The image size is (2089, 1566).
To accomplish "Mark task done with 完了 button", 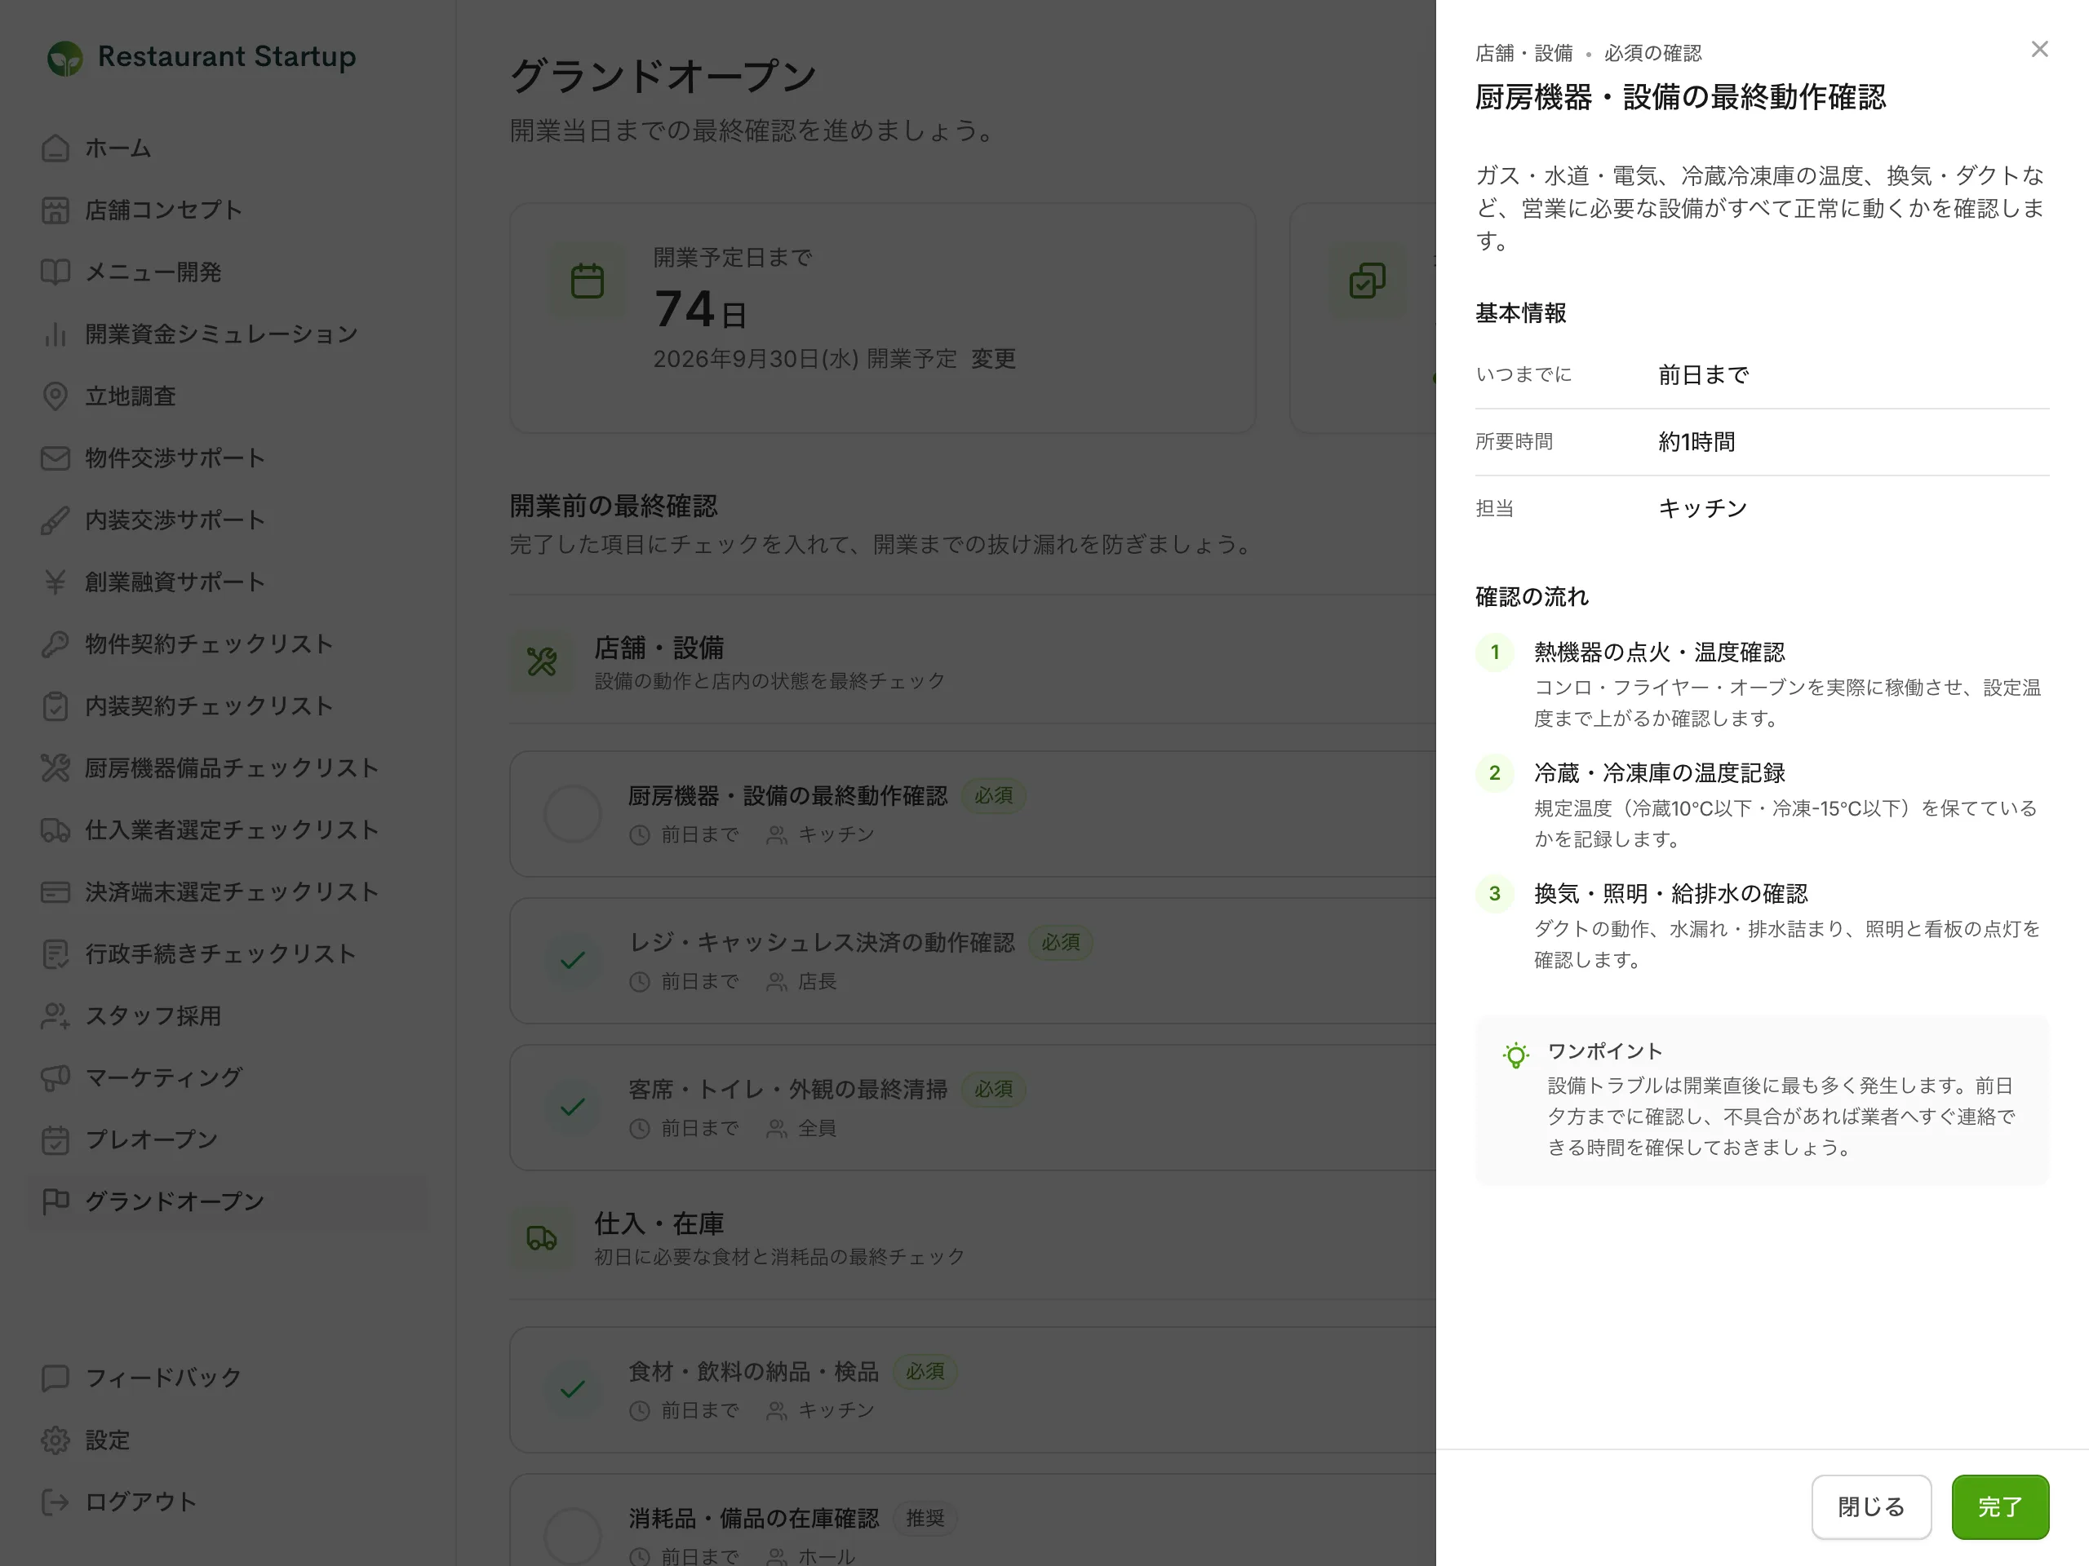I will (1999, 1506).
